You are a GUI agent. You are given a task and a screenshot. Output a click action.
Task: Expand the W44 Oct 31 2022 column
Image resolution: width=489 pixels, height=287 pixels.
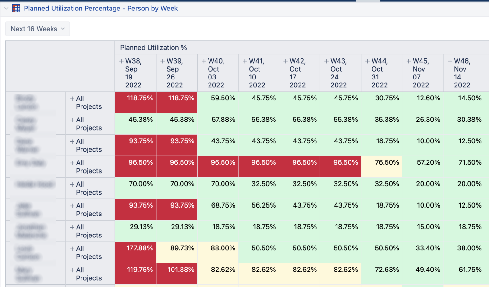[x=367, y=61]
